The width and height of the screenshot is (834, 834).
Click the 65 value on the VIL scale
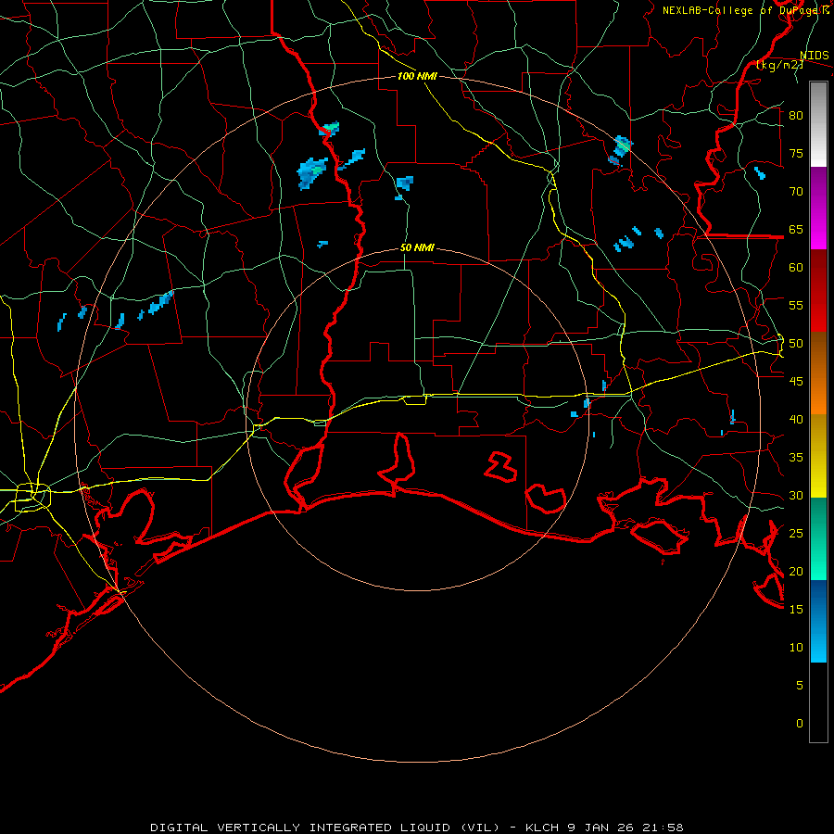pyautogui.click(x=796, y=230)
